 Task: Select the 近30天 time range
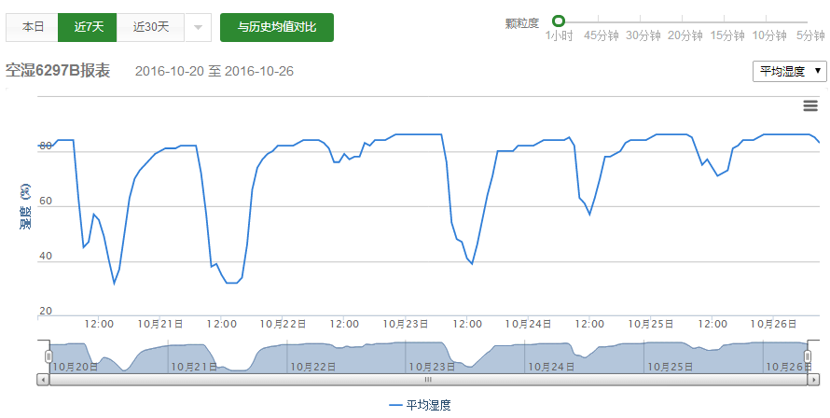point(151,27)
